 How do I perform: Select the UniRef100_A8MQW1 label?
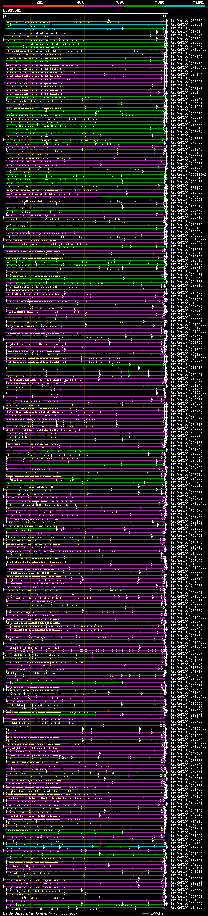click(187, 510)
